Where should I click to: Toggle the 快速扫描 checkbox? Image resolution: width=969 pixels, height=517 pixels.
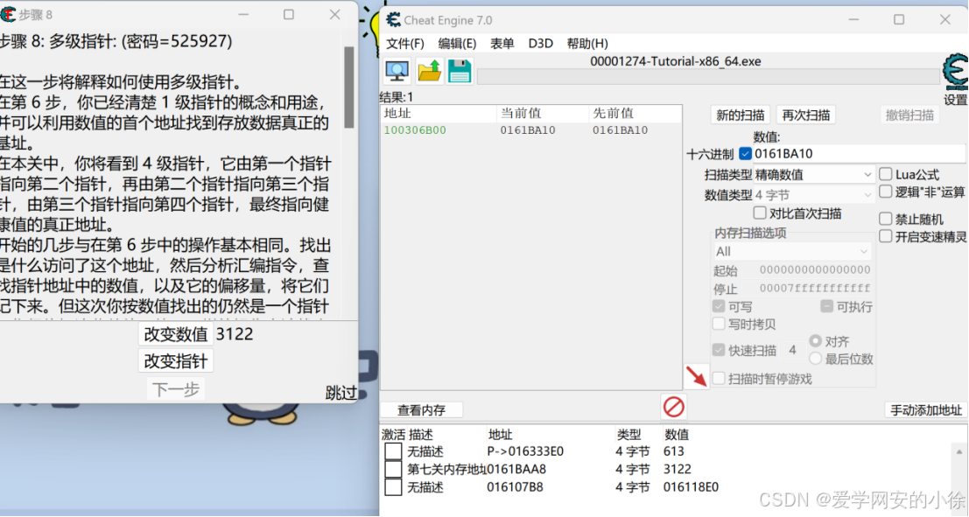[x=719, y=350]
